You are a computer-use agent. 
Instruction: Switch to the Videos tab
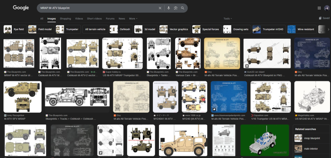79,19
